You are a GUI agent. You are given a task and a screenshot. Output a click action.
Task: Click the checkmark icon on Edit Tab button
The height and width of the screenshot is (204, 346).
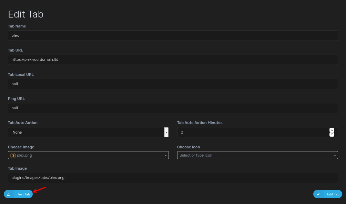point(318,194)
